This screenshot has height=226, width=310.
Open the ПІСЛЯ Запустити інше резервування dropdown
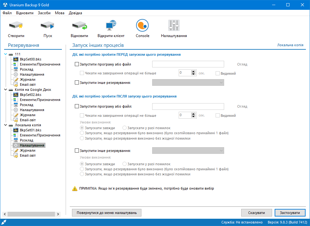click(x=188, y=151)
